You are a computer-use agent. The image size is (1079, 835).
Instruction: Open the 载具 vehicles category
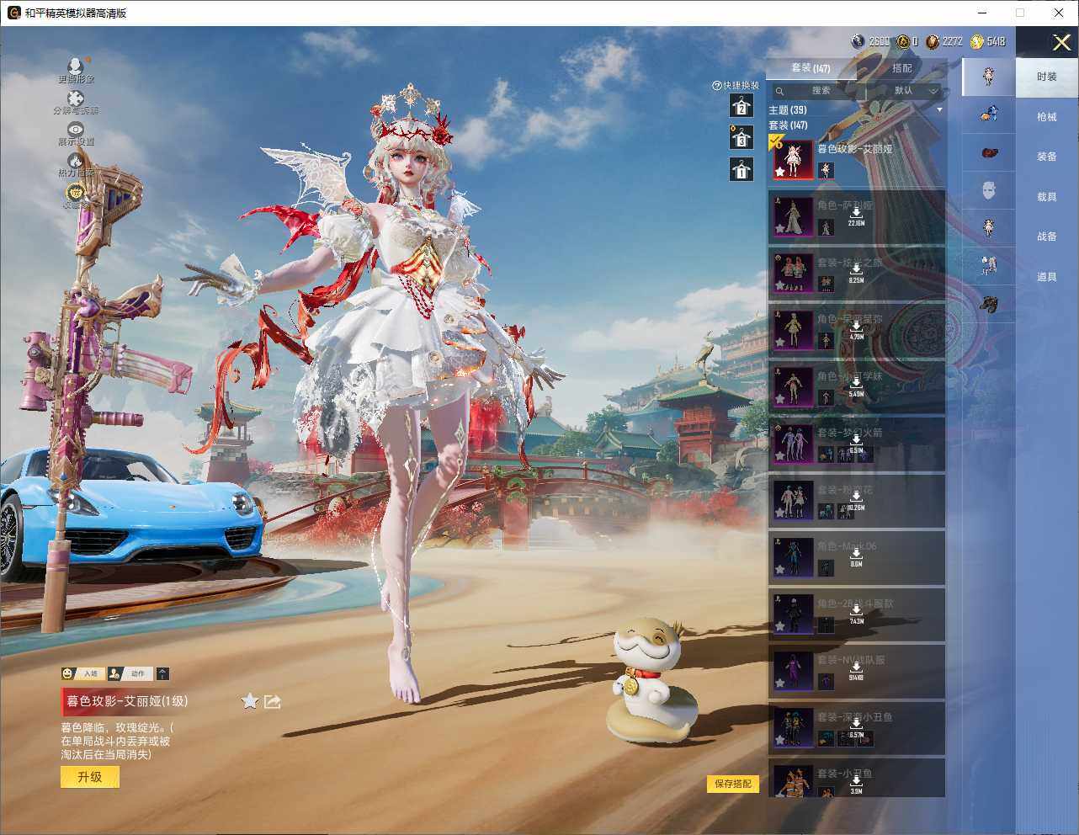1047,197
